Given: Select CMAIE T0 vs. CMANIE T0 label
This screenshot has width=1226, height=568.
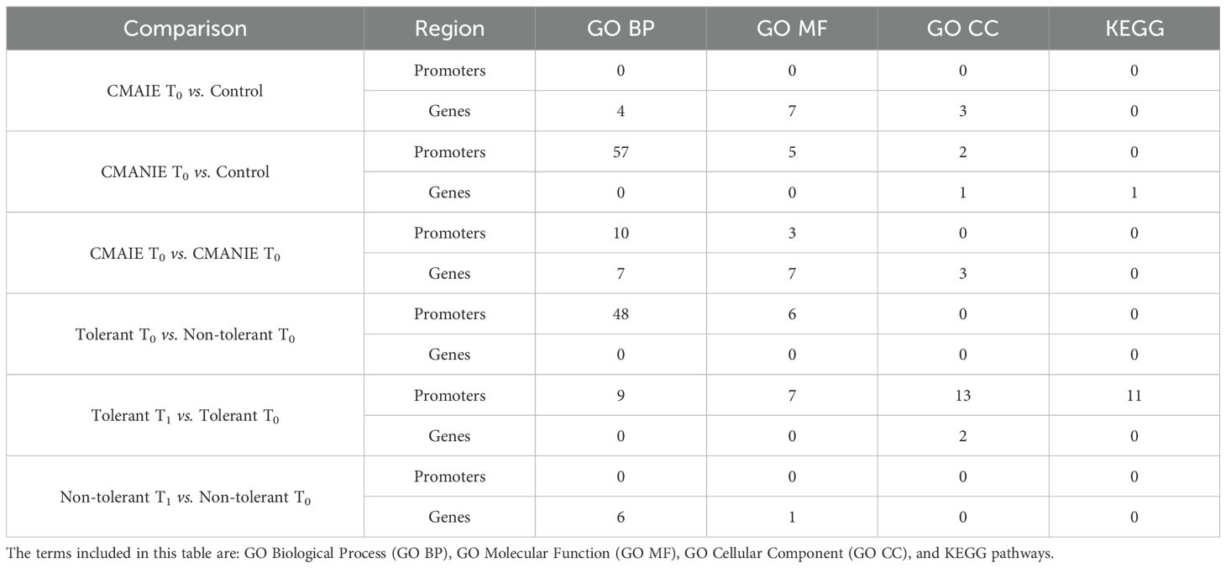Looking at the screenshot, I should (185, 254).
